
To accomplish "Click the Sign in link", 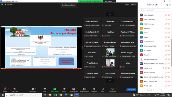I will coord(127,5).
